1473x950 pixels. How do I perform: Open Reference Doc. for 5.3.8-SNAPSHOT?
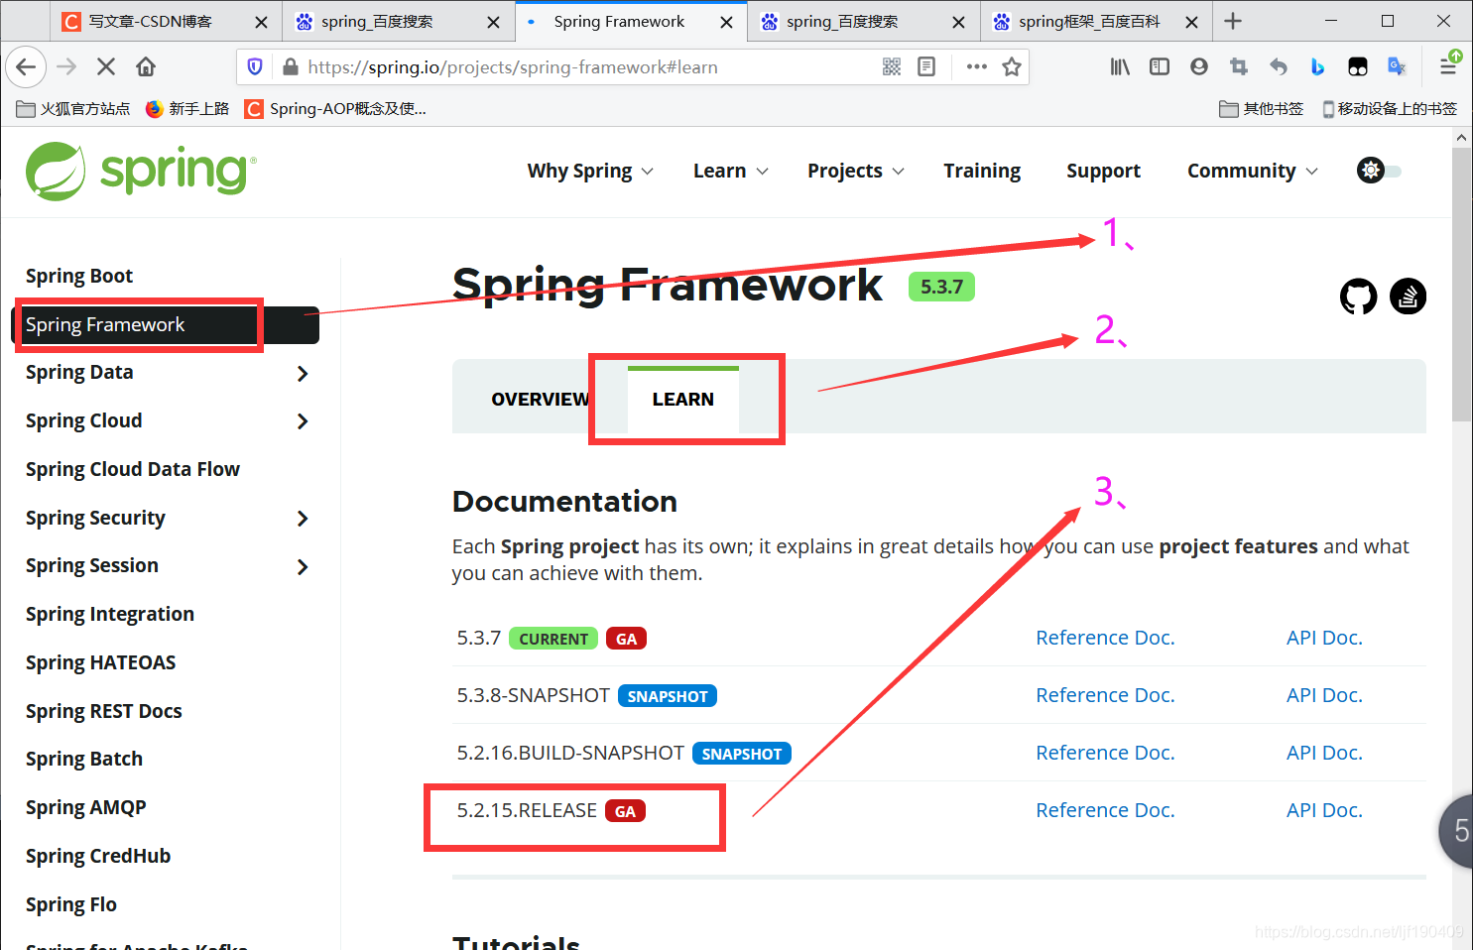[1105, 695]
